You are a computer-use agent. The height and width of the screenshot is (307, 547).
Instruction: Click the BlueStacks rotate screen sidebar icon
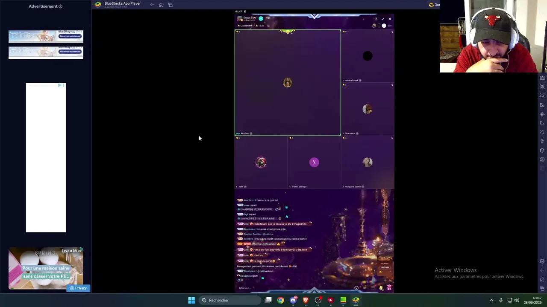(x=542, y=123)
